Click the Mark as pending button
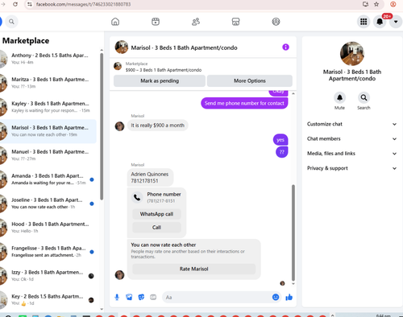The width and height of the screenshot is (403, 317). (x=160, y=80)
